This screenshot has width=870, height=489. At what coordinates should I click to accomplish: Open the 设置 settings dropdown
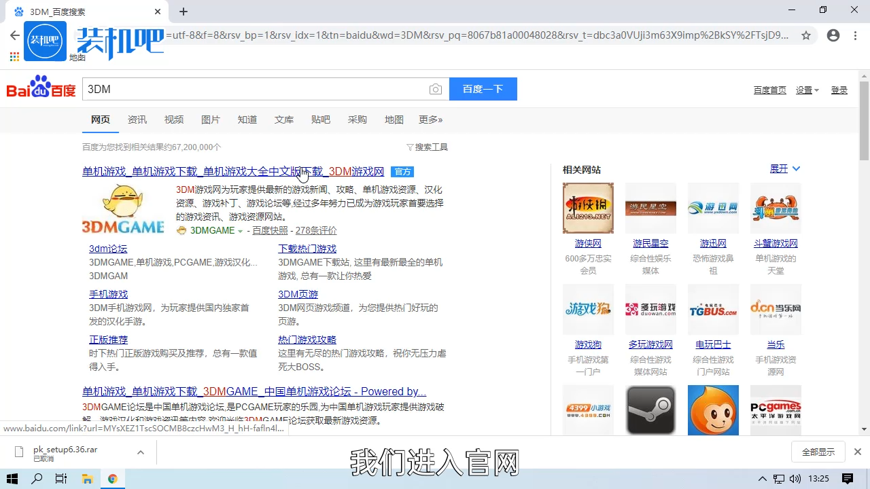point(807,90)
